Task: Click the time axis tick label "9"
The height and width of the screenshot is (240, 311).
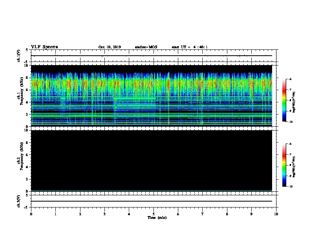Action: [x=251, y=214]
